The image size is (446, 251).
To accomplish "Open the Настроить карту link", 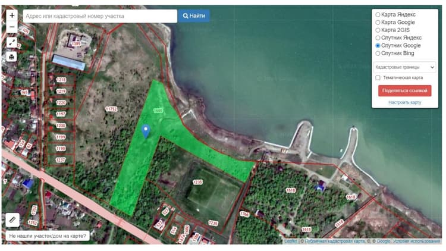I will pos(405,102).
